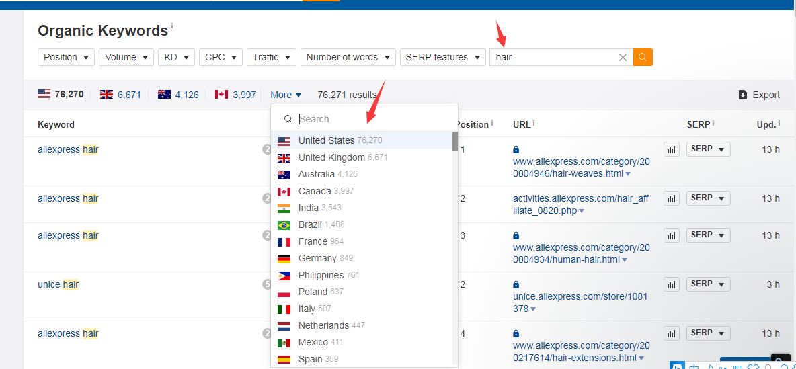Select Poland 637 in country list
Viewport: 796px width, 369px height.
[x=362, y=292]
